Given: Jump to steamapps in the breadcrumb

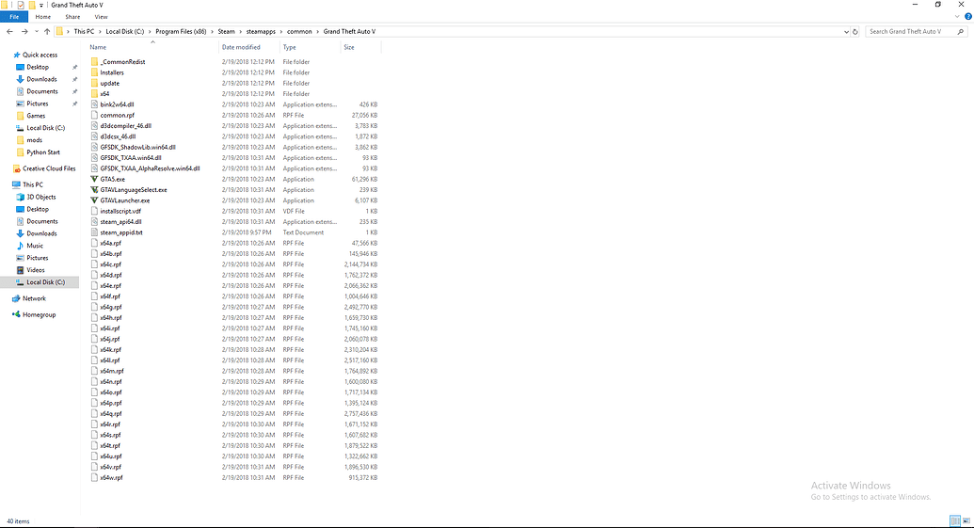Looking at the screenshot, I should (261, 31).
